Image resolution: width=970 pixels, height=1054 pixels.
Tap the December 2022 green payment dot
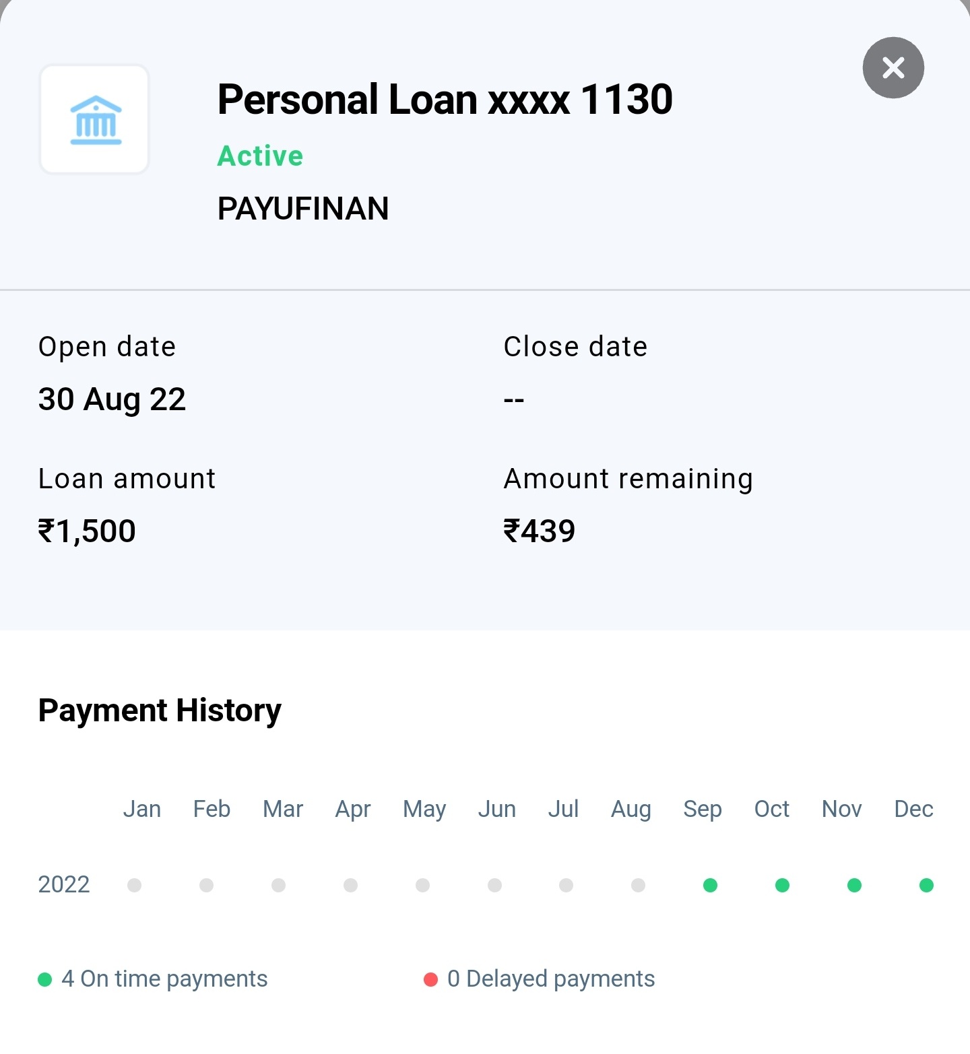926,885
